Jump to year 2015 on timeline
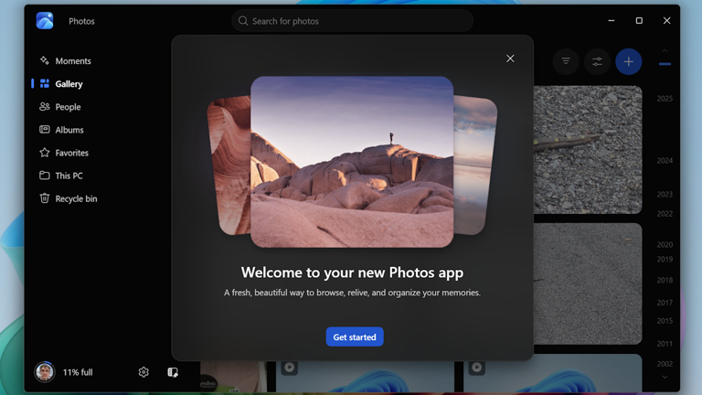 (x=665, y=321)
